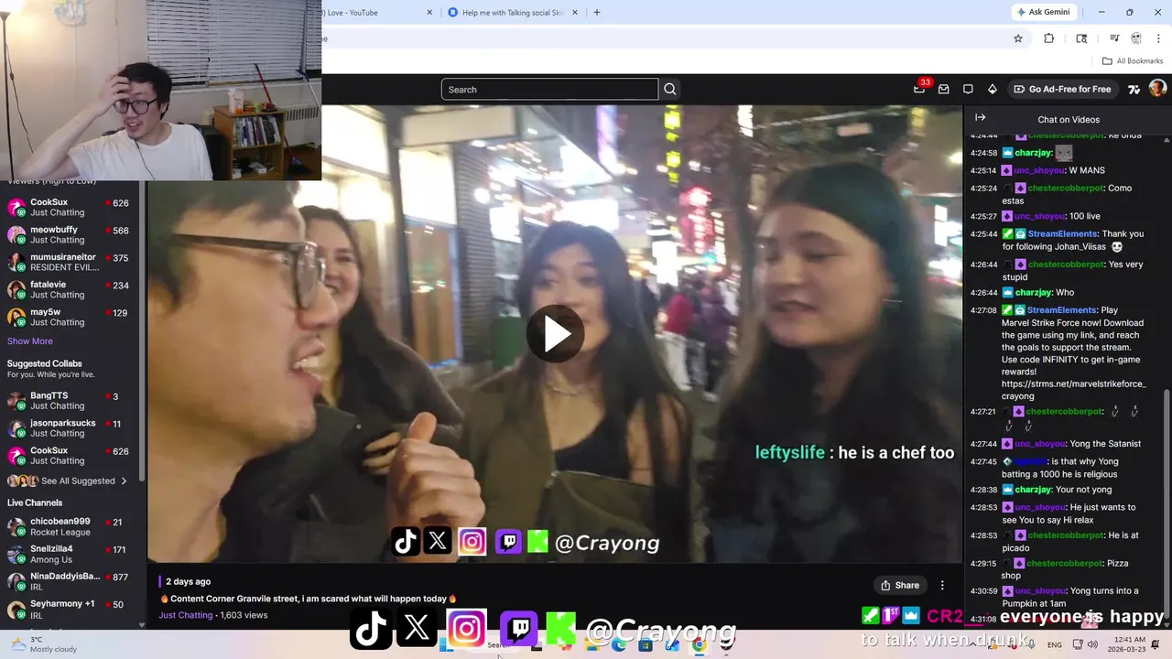
Task: Open Chrome three-dot menu
Action: click(x=1158, y=38)
